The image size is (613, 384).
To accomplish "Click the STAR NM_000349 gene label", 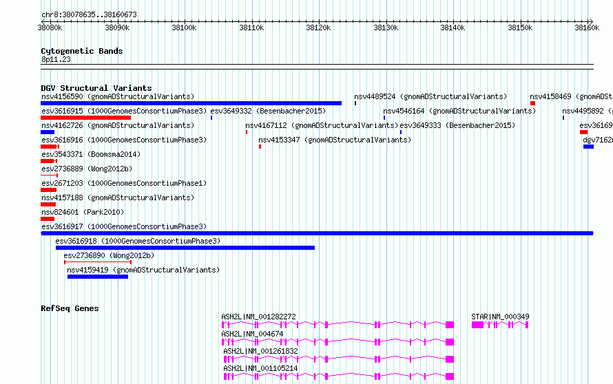I will (500, 317).
